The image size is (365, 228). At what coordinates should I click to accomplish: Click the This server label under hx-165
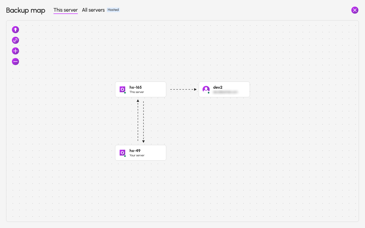tap(137, 92)
